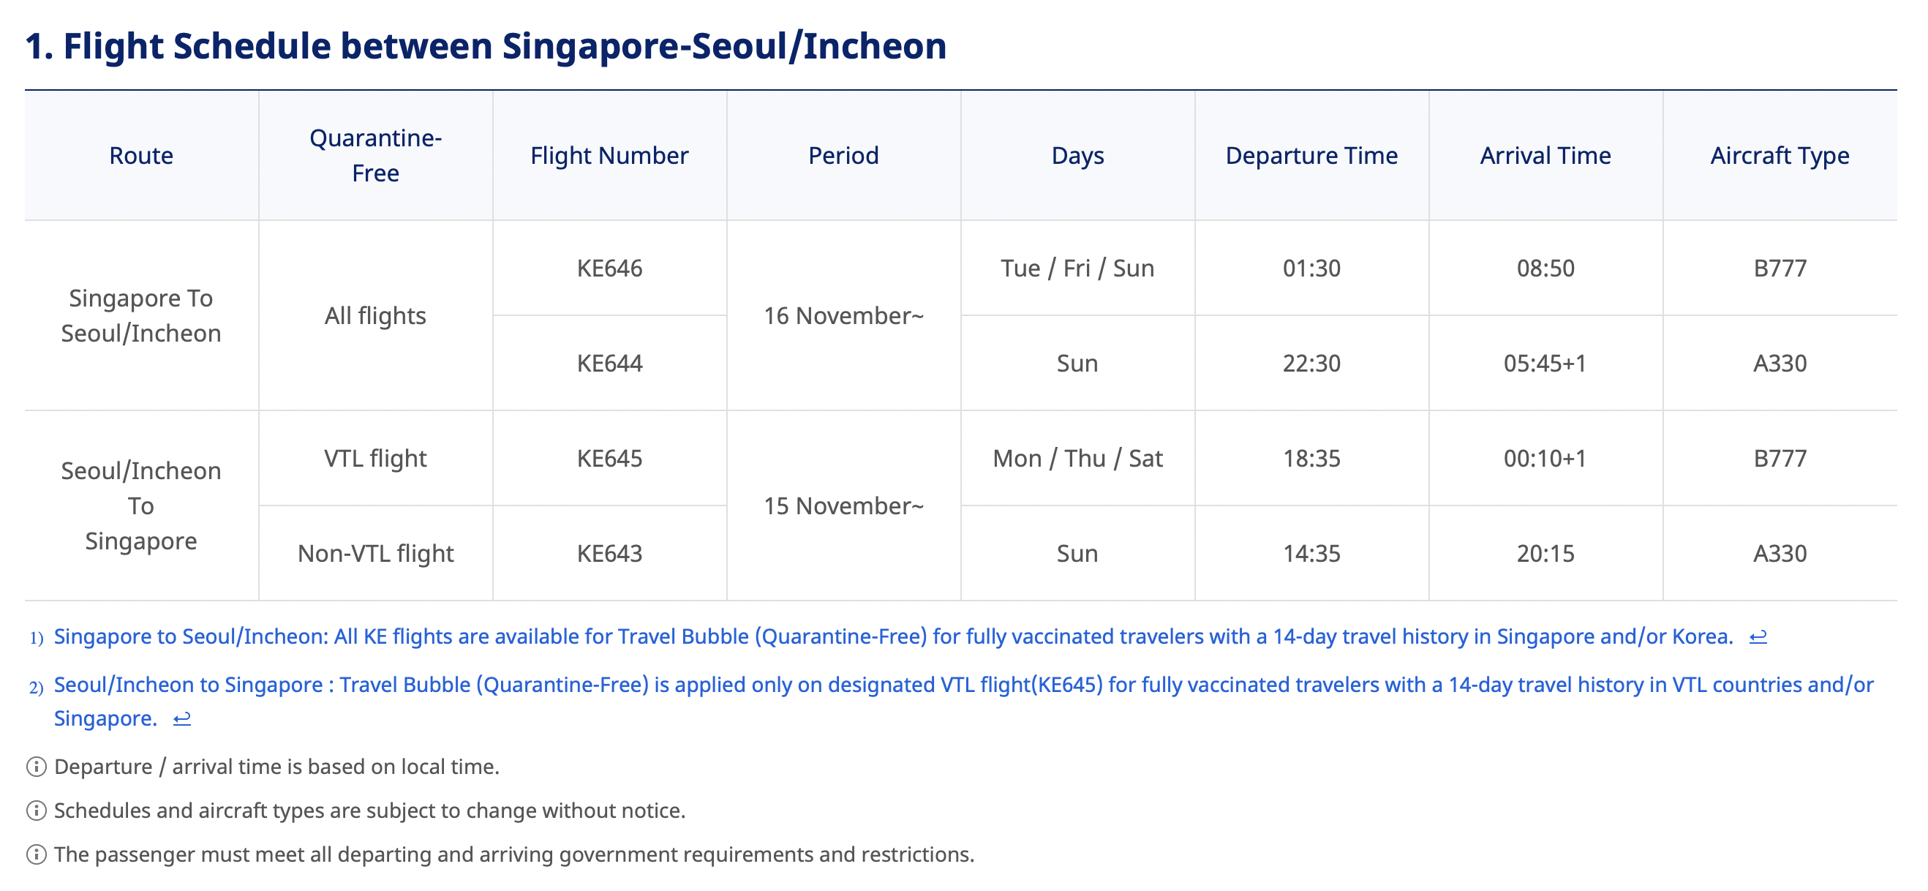Click the KE643 flight number cell
Image resolution: width=1928 pixels, height=891 pixels.
click(x=609, y=553)
